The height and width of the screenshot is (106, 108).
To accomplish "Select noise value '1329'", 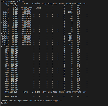I will pyautogui.click(x=70, y=44).
